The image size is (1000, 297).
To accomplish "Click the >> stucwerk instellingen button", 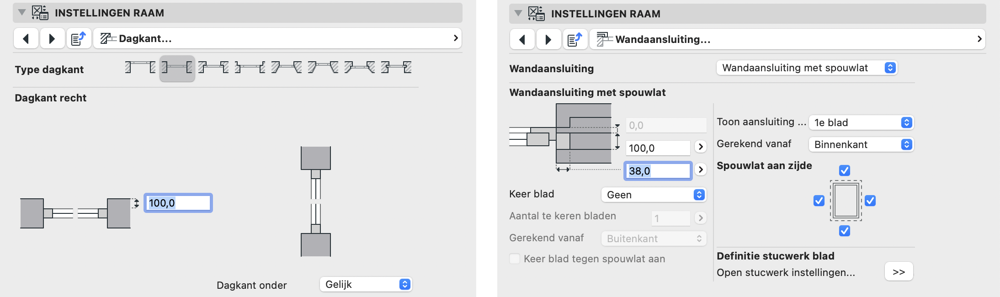I will [x=899, y=272].
